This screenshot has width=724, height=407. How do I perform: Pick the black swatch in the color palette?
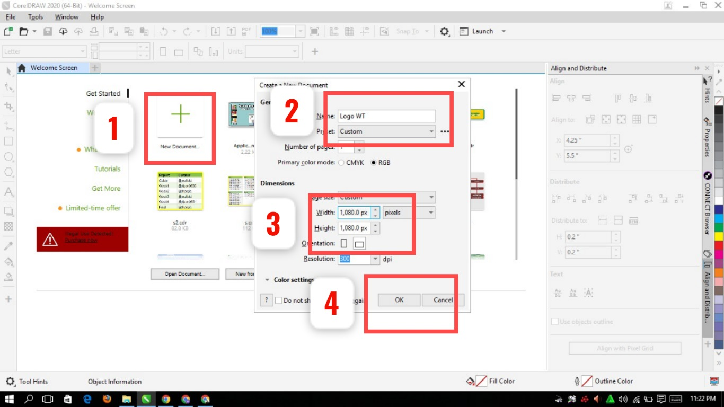pyautogui.click(x=719, y=111)
